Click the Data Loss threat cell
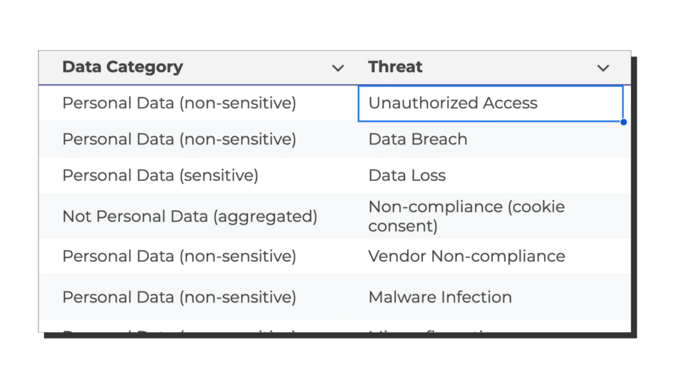681x383 pixels. coord(407,176)
